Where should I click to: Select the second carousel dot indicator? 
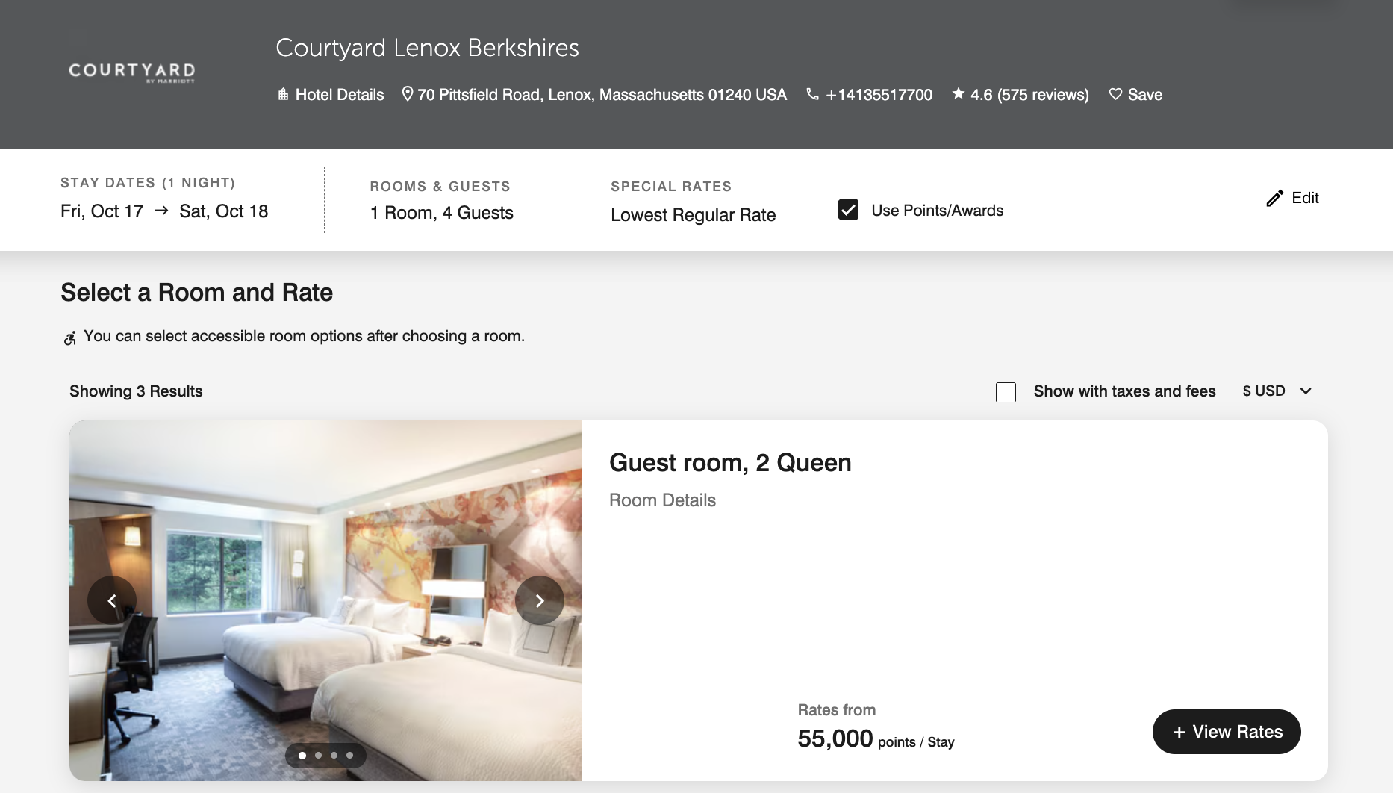point(318,756)
